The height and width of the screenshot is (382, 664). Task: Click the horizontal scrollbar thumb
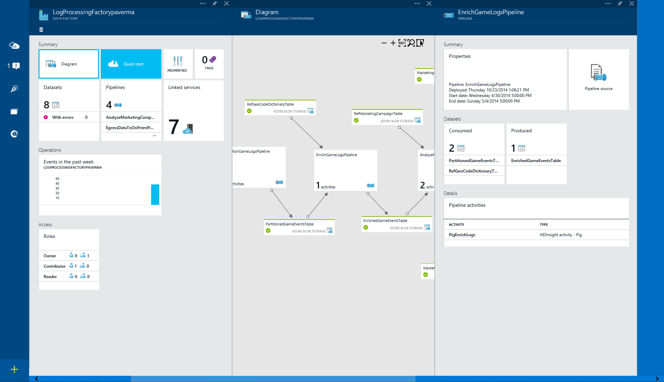[x=273, y=379]
